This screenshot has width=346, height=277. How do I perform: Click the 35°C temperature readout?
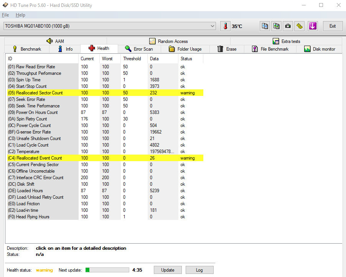pos(237,26)
